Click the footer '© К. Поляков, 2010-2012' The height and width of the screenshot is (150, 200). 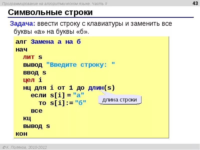25,147
